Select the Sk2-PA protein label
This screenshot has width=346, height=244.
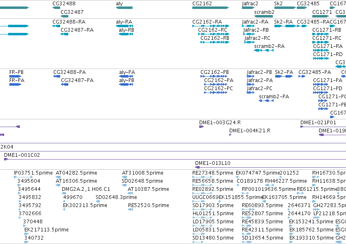pyautogui.click(x=284, y=72)
